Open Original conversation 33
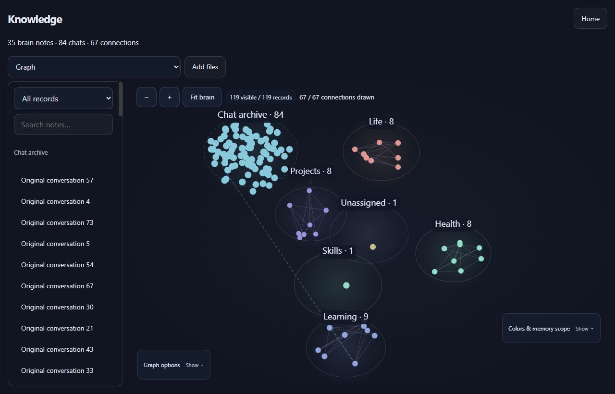615x394 pixels. coord(57,370)
